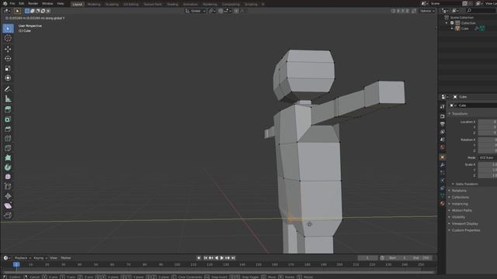Select the Poly Build tool
Image resolution: width=497 pixels, height=279 pixels.
click(8, 157)
